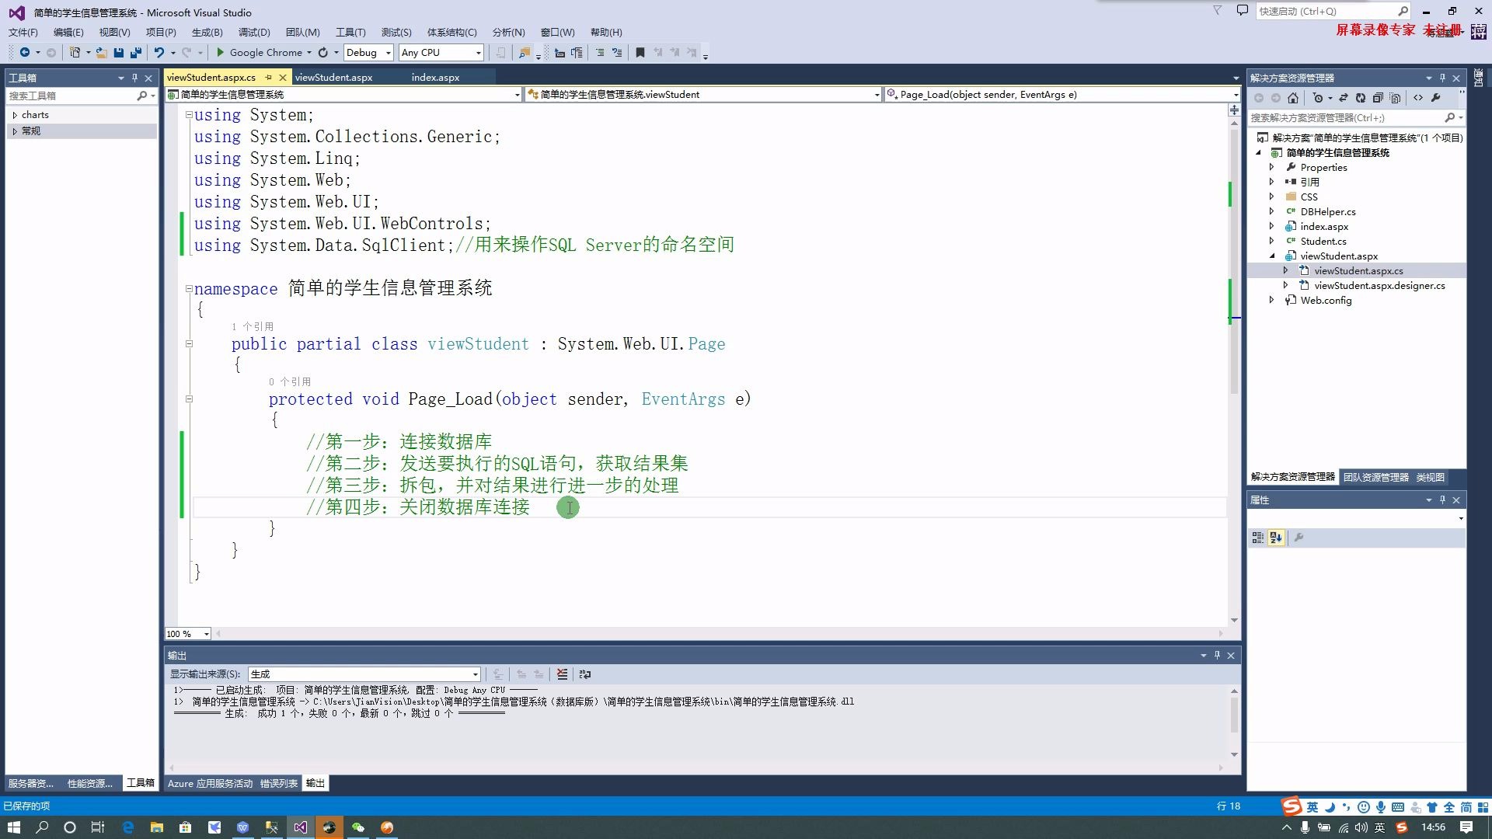1492x839 pixels.
Task: Click the Home icon in Solution Explorer
Action: click(1293, 98)
